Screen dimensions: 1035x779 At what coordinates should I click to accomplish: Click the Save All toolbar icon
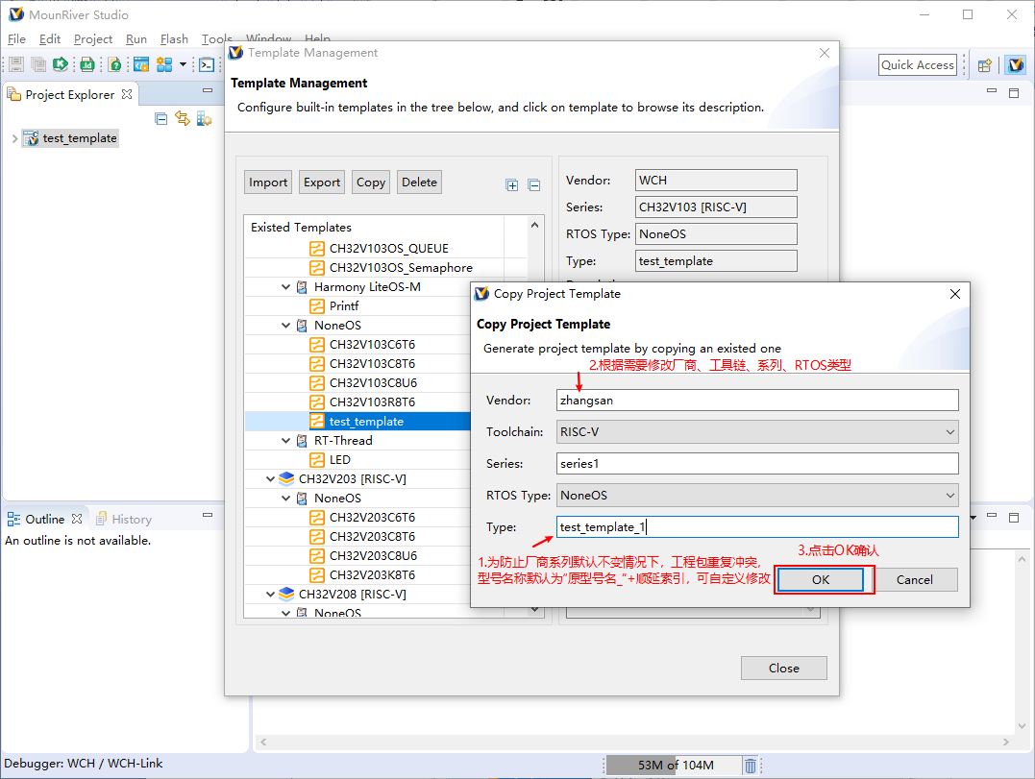pos(38,64)
